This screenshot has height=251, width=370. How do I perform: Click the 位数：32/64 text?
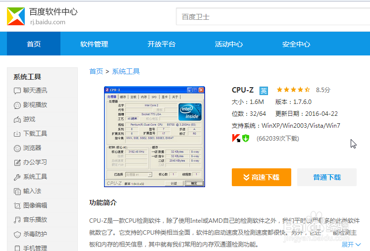coord(249,114)
